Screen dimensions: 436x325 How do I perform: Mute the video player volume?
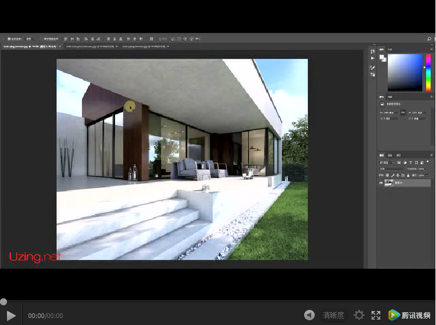[x=309, y=315]
